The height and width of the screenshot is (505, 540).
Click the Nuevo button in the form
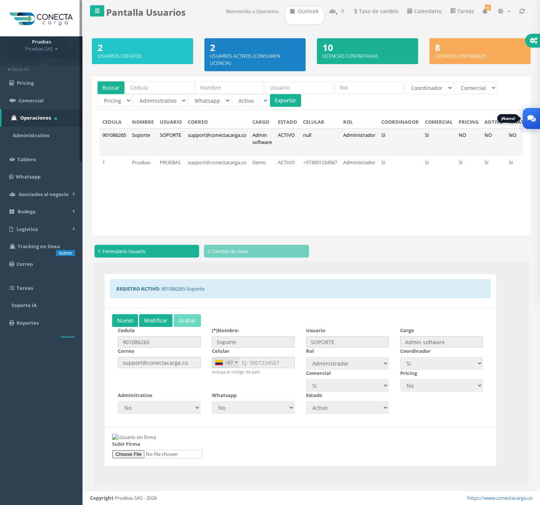tap(125, 321)
